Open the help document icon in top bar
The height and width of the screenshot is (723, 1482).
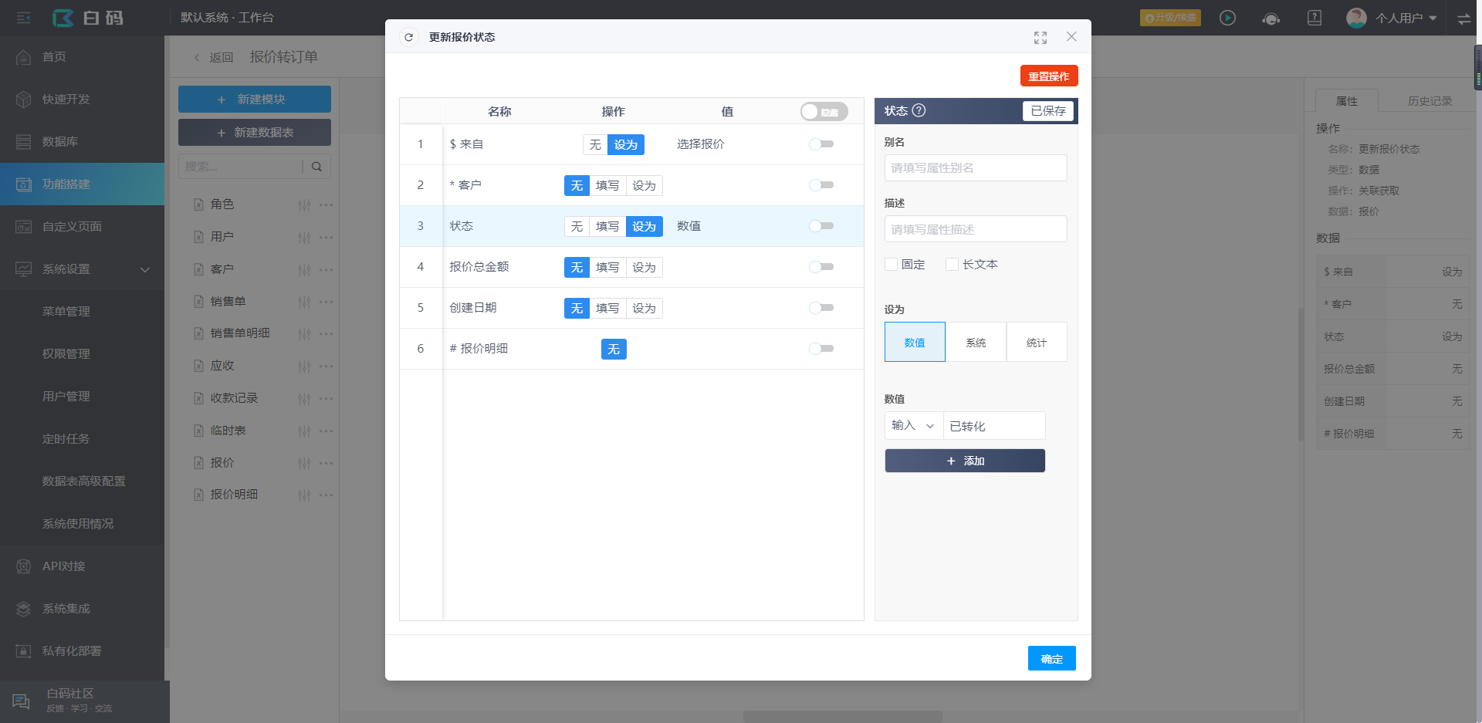[1315, 18]
